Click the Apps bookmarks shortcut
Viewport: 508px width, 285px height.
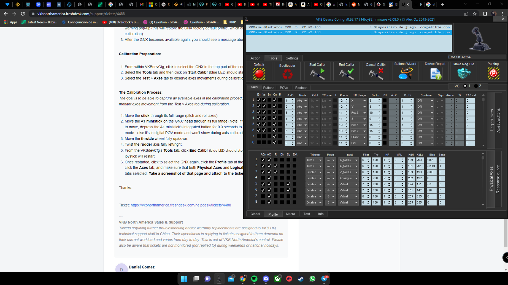[10, 22]
